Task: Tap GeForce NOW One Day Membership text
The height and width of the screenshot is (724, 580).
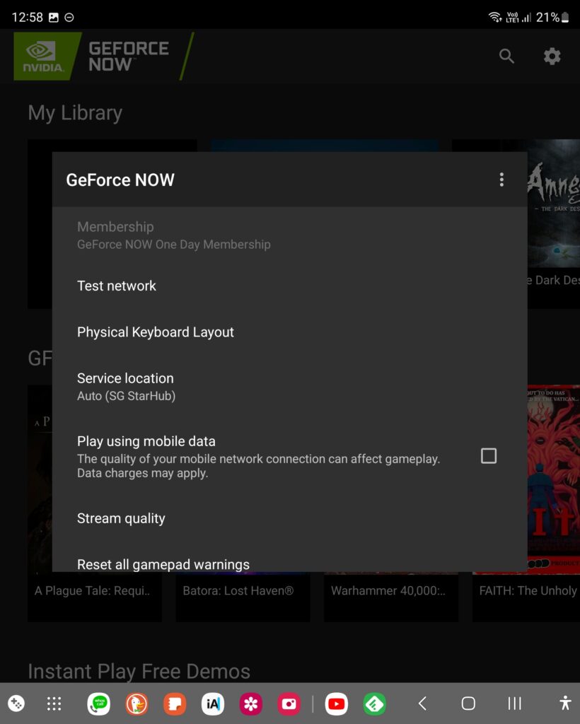Action: coord(173,244)
